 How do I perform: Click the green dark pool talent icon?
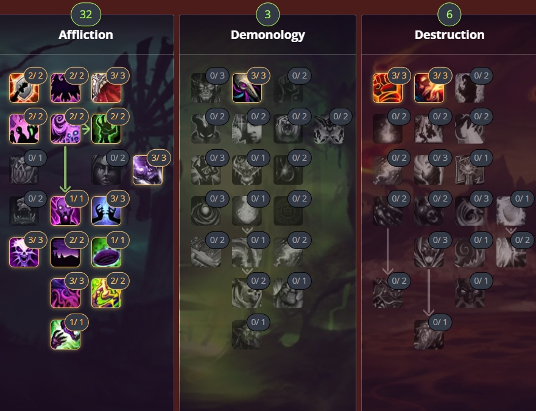[x=107, y=252]
